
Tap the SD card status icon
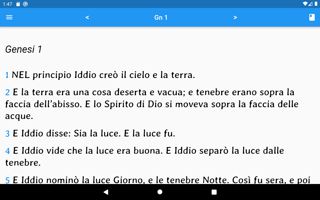coord(18,4)
